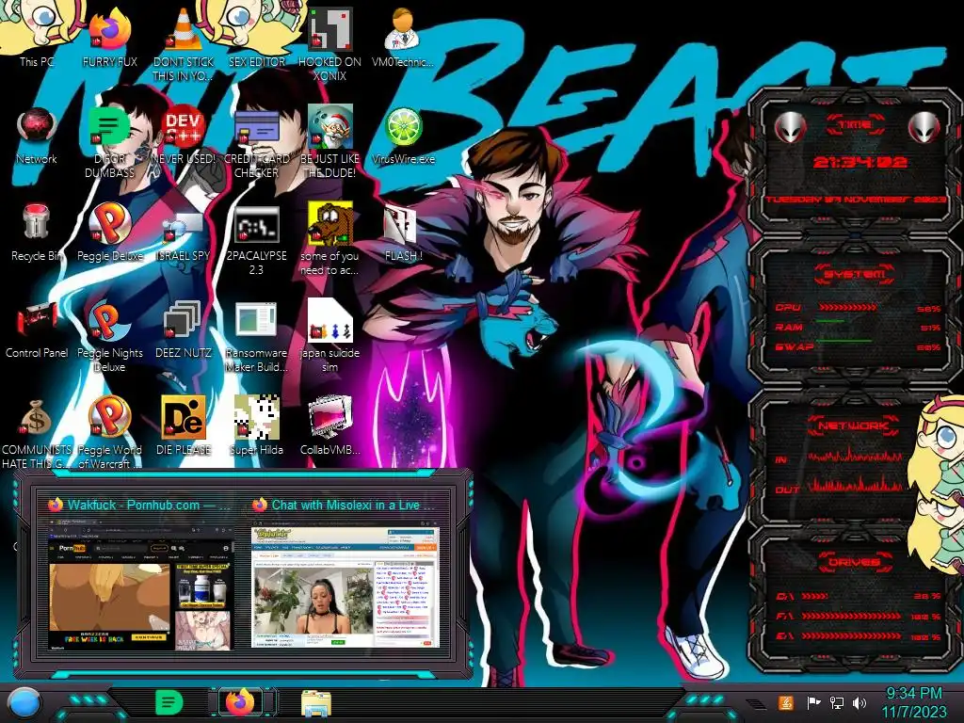The height and width of the screenshot is (723, 964).
Task: Launch Super Hilda
Action: pos(256,426)
